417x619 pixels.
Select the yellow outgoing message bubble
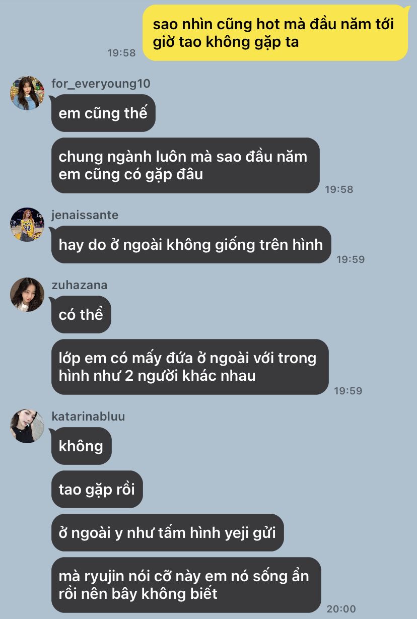pyautogui.click(x=275, y=33)
